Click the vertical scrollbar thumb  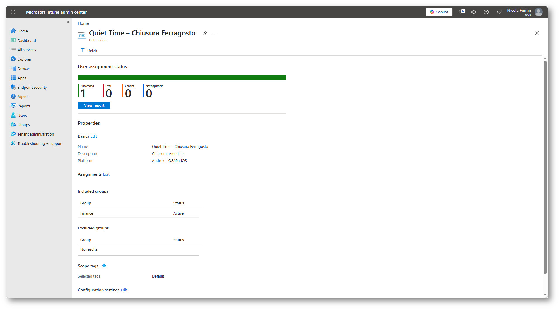[545, 167]
